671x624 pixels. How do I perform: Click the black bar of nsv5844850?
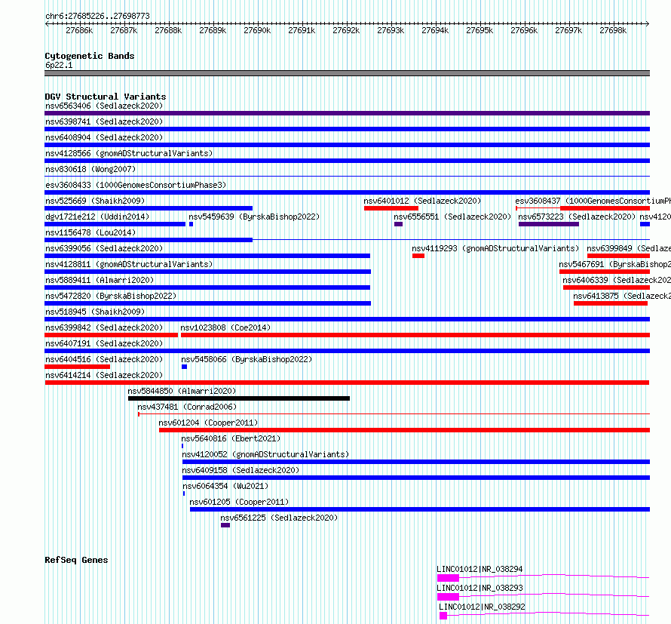[x=239, y=398]
